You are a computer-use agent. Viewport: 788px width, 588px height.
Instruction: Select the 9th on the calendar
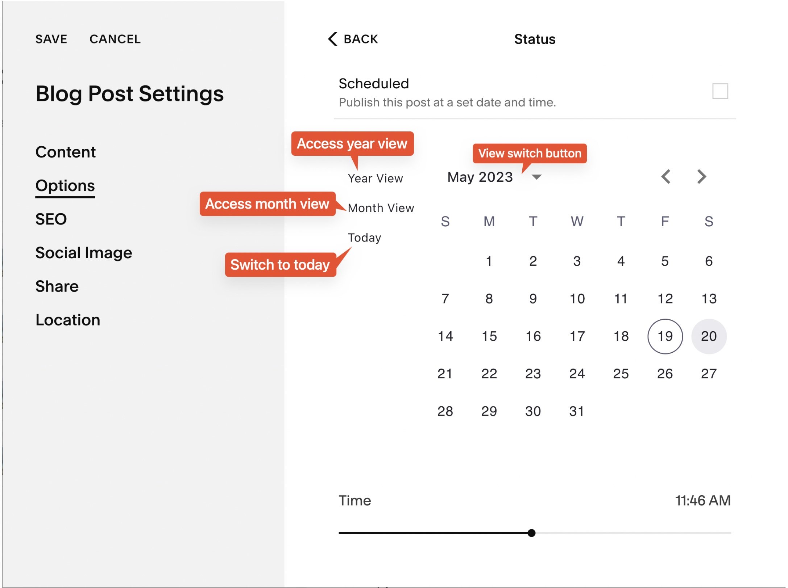[533, 299]
